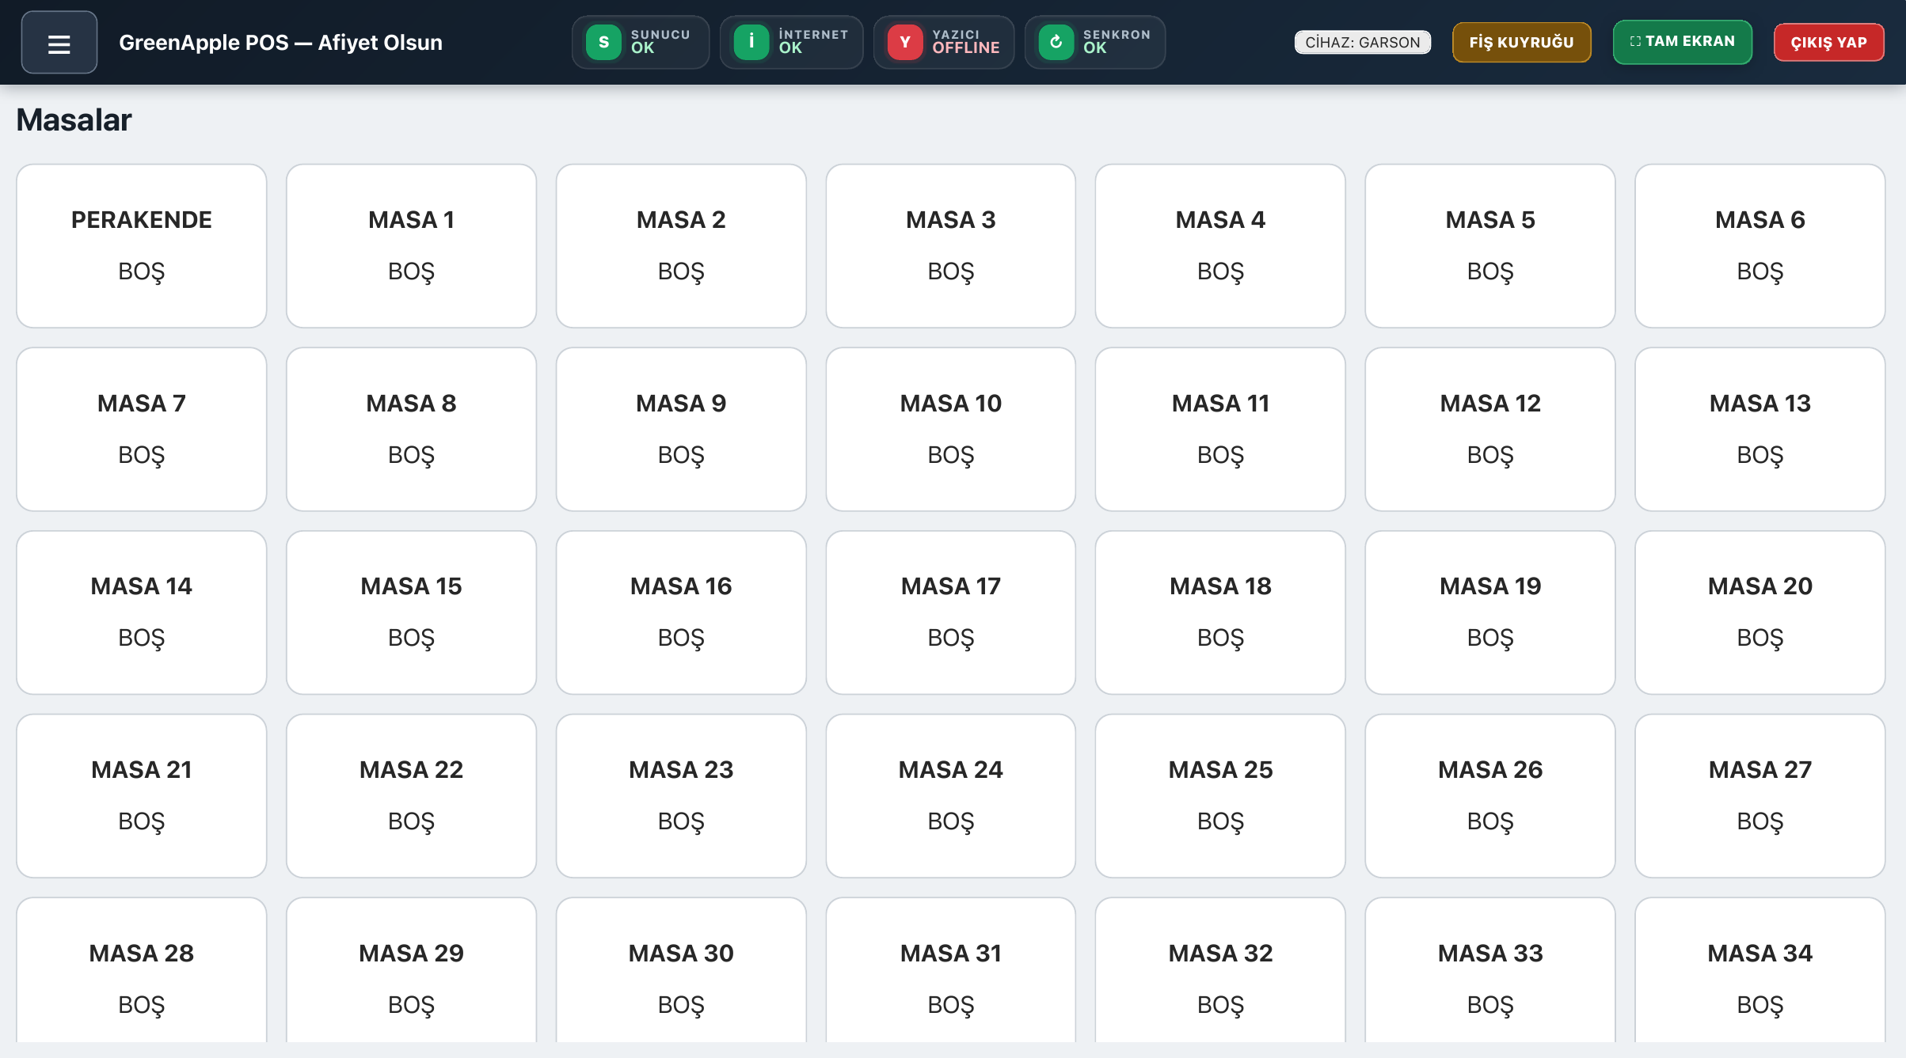1906x1058 pixels.
Task: Select Masa 21
Action: coord(142,796)
